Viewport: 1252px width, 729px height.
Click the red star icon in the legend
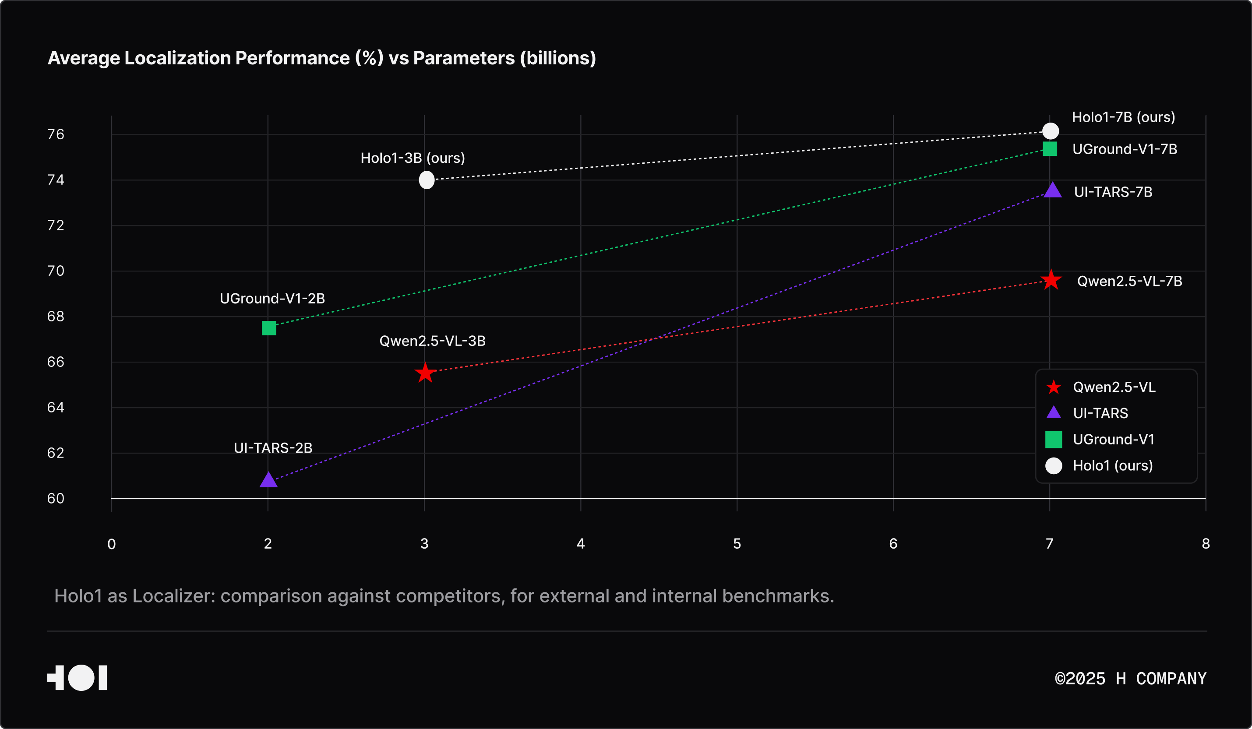tap(1053, 387)
